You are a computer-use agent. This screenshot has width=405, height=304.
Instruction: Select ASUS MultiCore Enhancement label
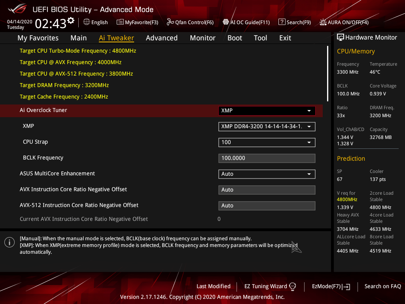(x=57, y=173)
